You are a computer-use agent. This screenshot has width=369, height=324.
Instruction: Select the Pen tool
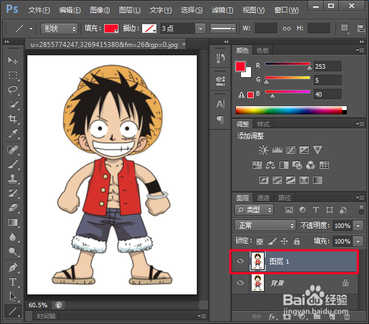(13, 268)
